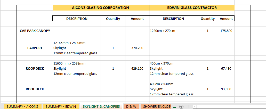
Task: Select the CARPORT label cell
Action: click(35, 48)
